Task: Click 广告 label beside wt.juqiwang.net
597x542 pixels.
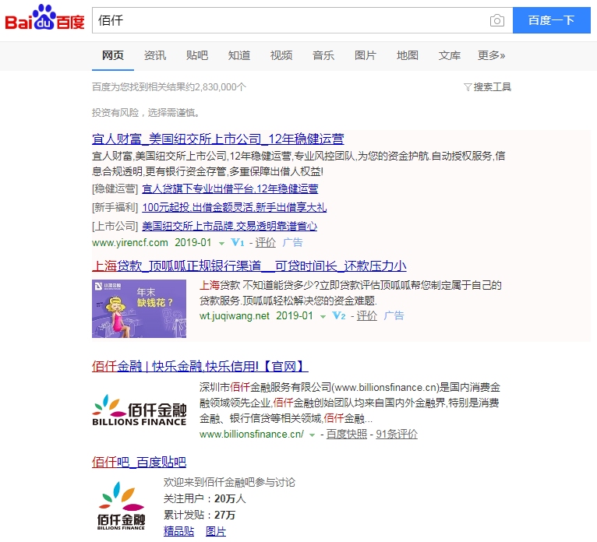Action: pos(394,315)
